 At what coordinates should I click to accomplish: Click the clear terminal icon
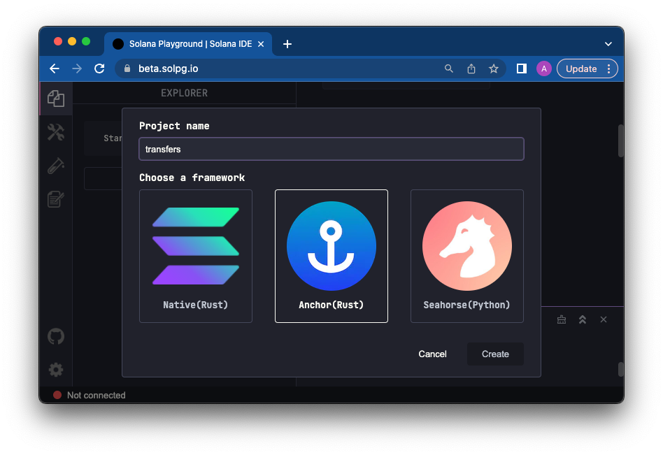[x=561, y=319]
